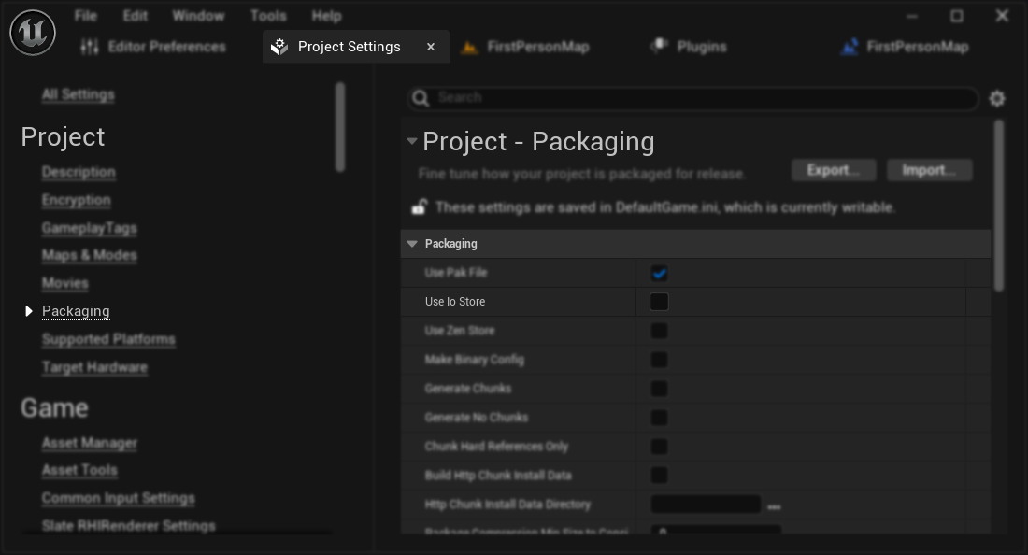
Task: Click the search magnifier icon
Action: [x=421, y=98]
